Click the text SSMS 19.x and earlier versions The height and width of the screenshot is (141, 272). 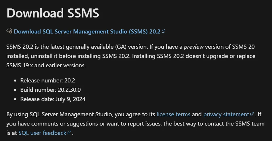point(46,65)
